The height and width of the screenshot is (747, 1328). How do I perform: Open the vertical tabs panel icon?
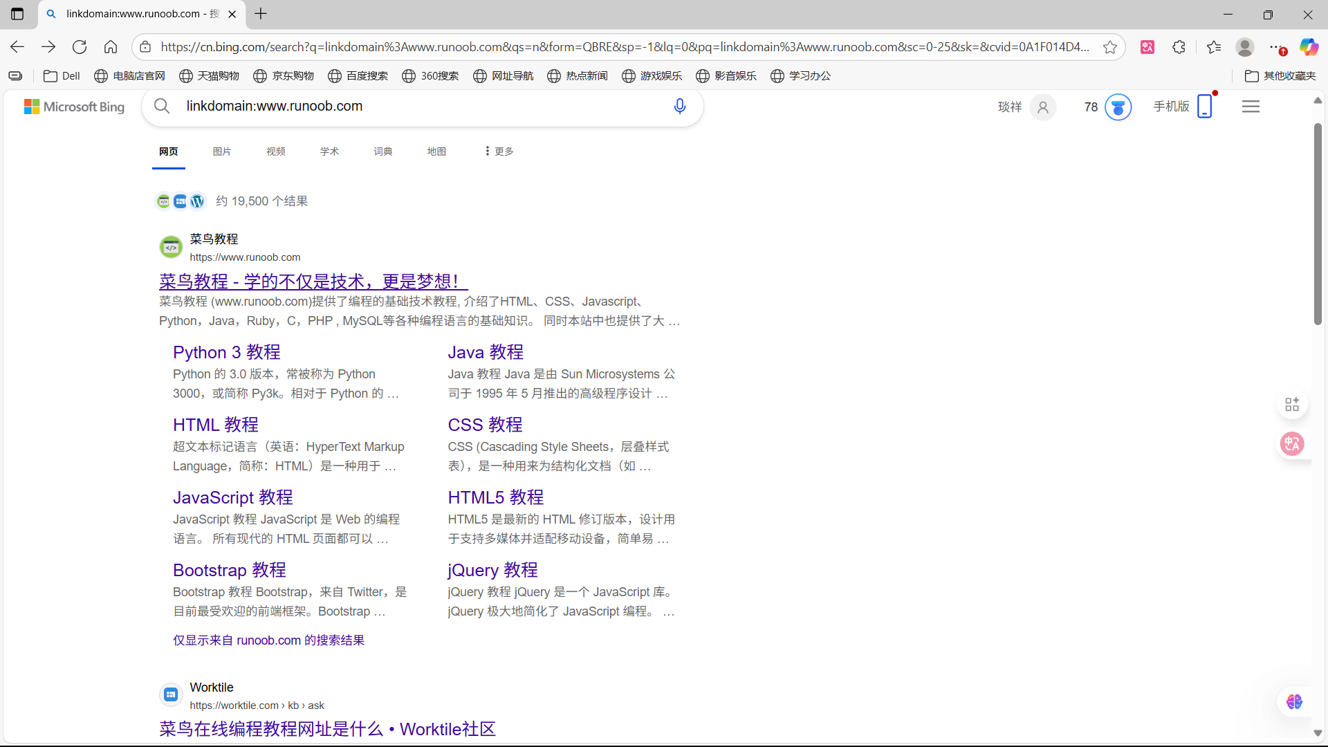(17, 14)
